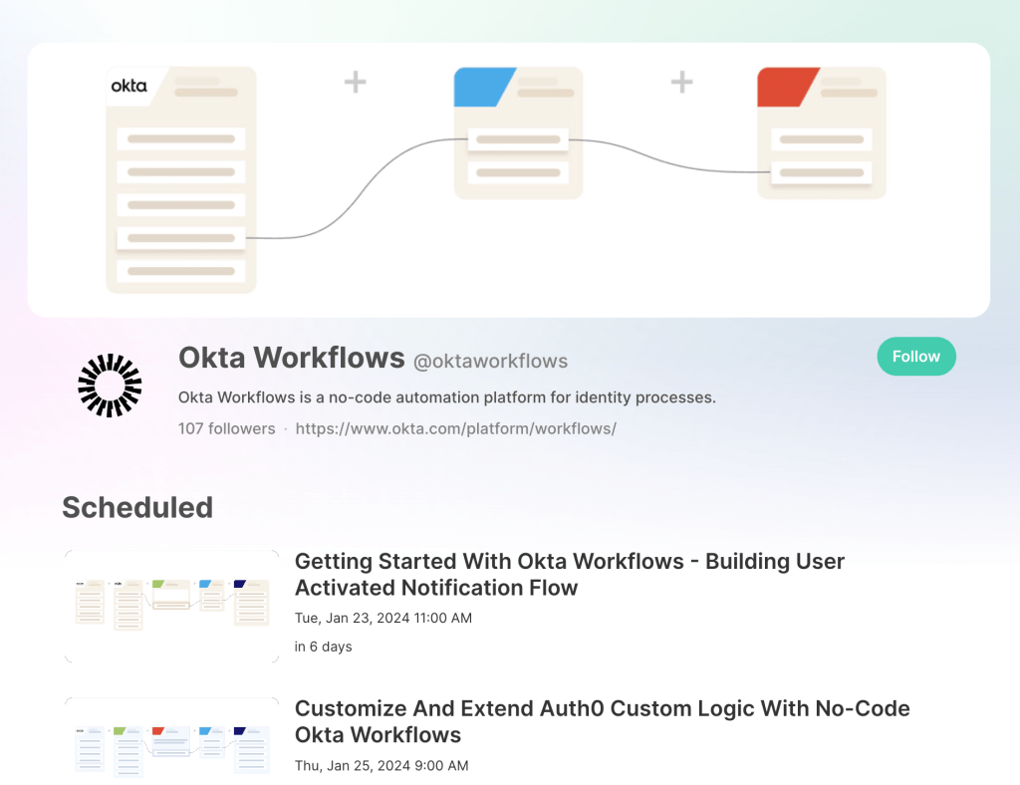Click the beige Okta document card in the banner
This screenshot has width=1020, height=785.
pos(180,179)
